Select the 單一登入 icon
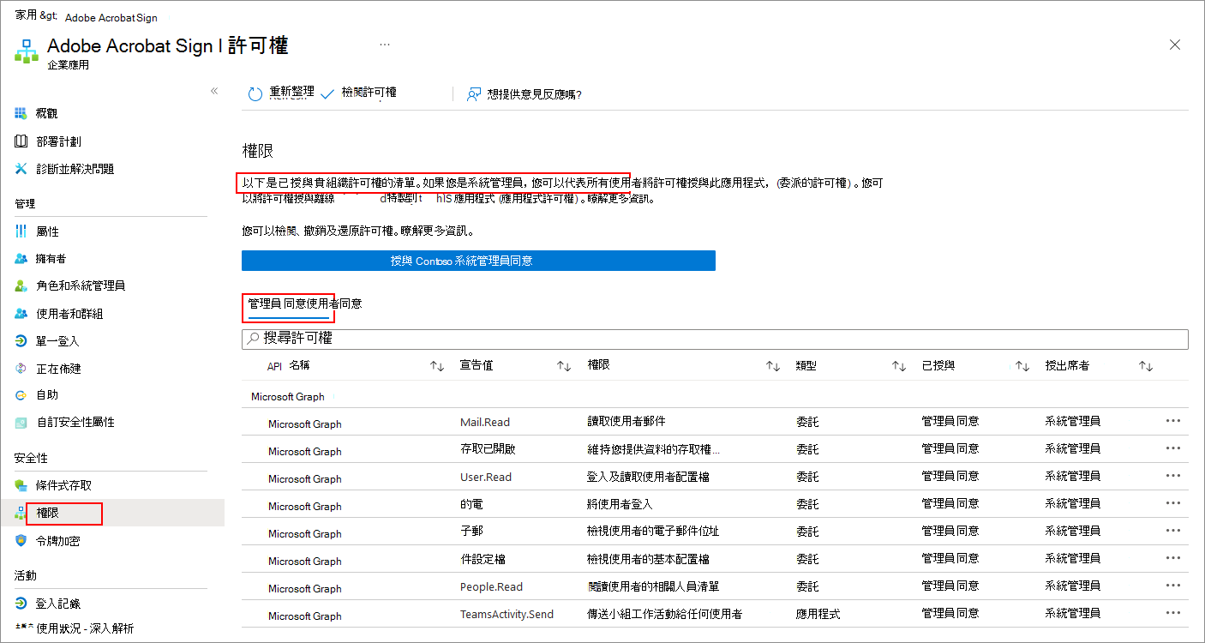 point(21,341)
